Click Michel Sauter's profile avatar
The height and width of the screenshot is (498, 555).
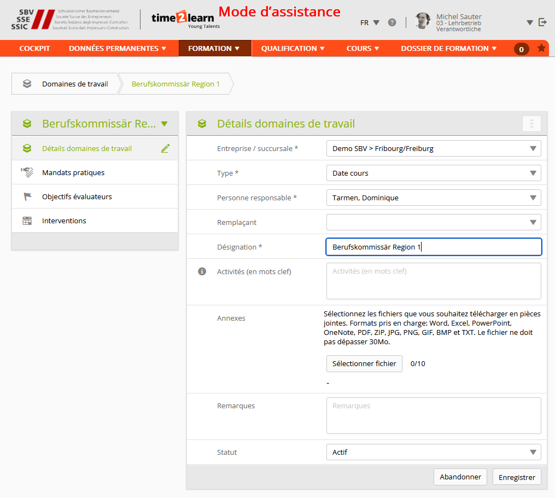(423, 21)
